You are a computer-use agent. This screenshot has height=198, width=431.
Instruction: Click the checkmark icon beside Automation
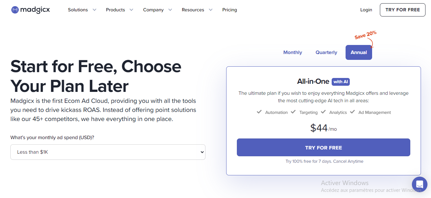259,112
